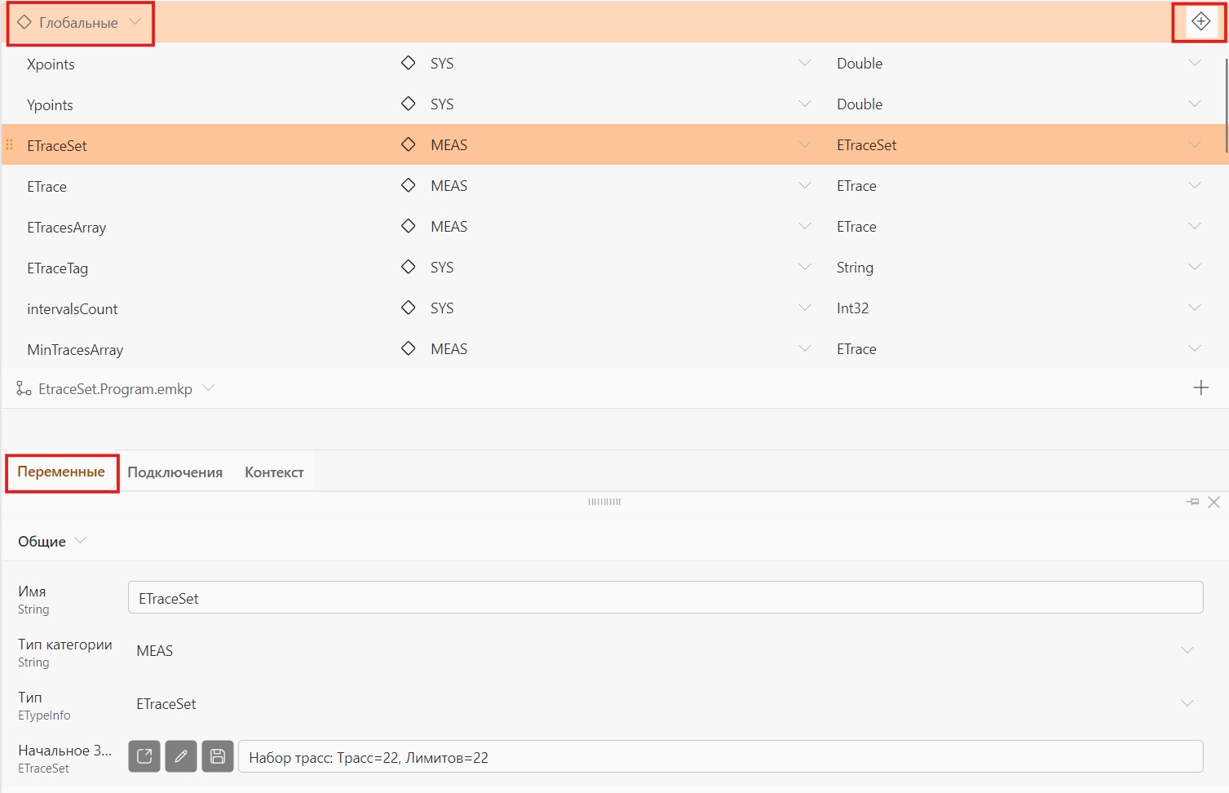Open the Тип dropdown in the properties panel
Screen dimensions: 1229x793
(x=1187, y=703)
